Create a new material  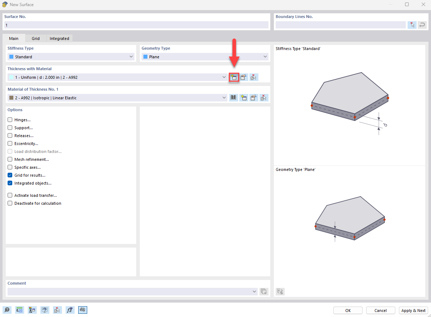point(244,98)
